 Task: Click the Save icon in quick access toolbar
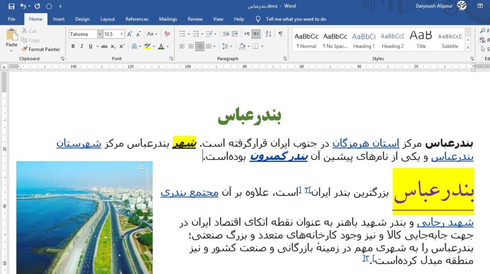[x=11, y=6]
